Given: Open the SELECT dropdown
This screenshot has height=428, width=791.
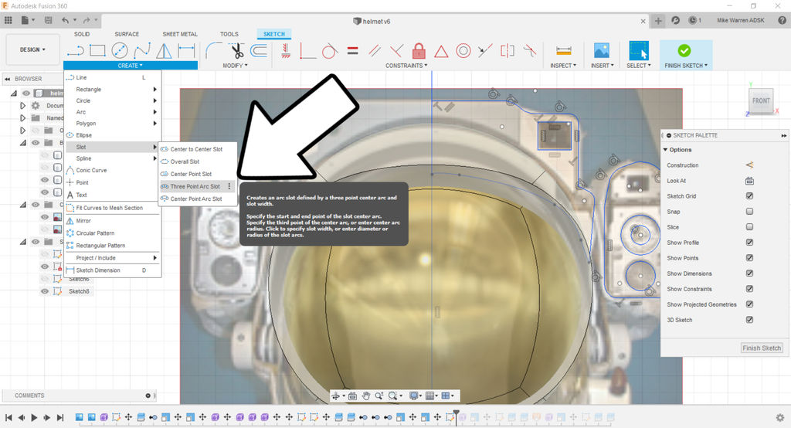Looking at the screenshot, I should coord(639,66).
